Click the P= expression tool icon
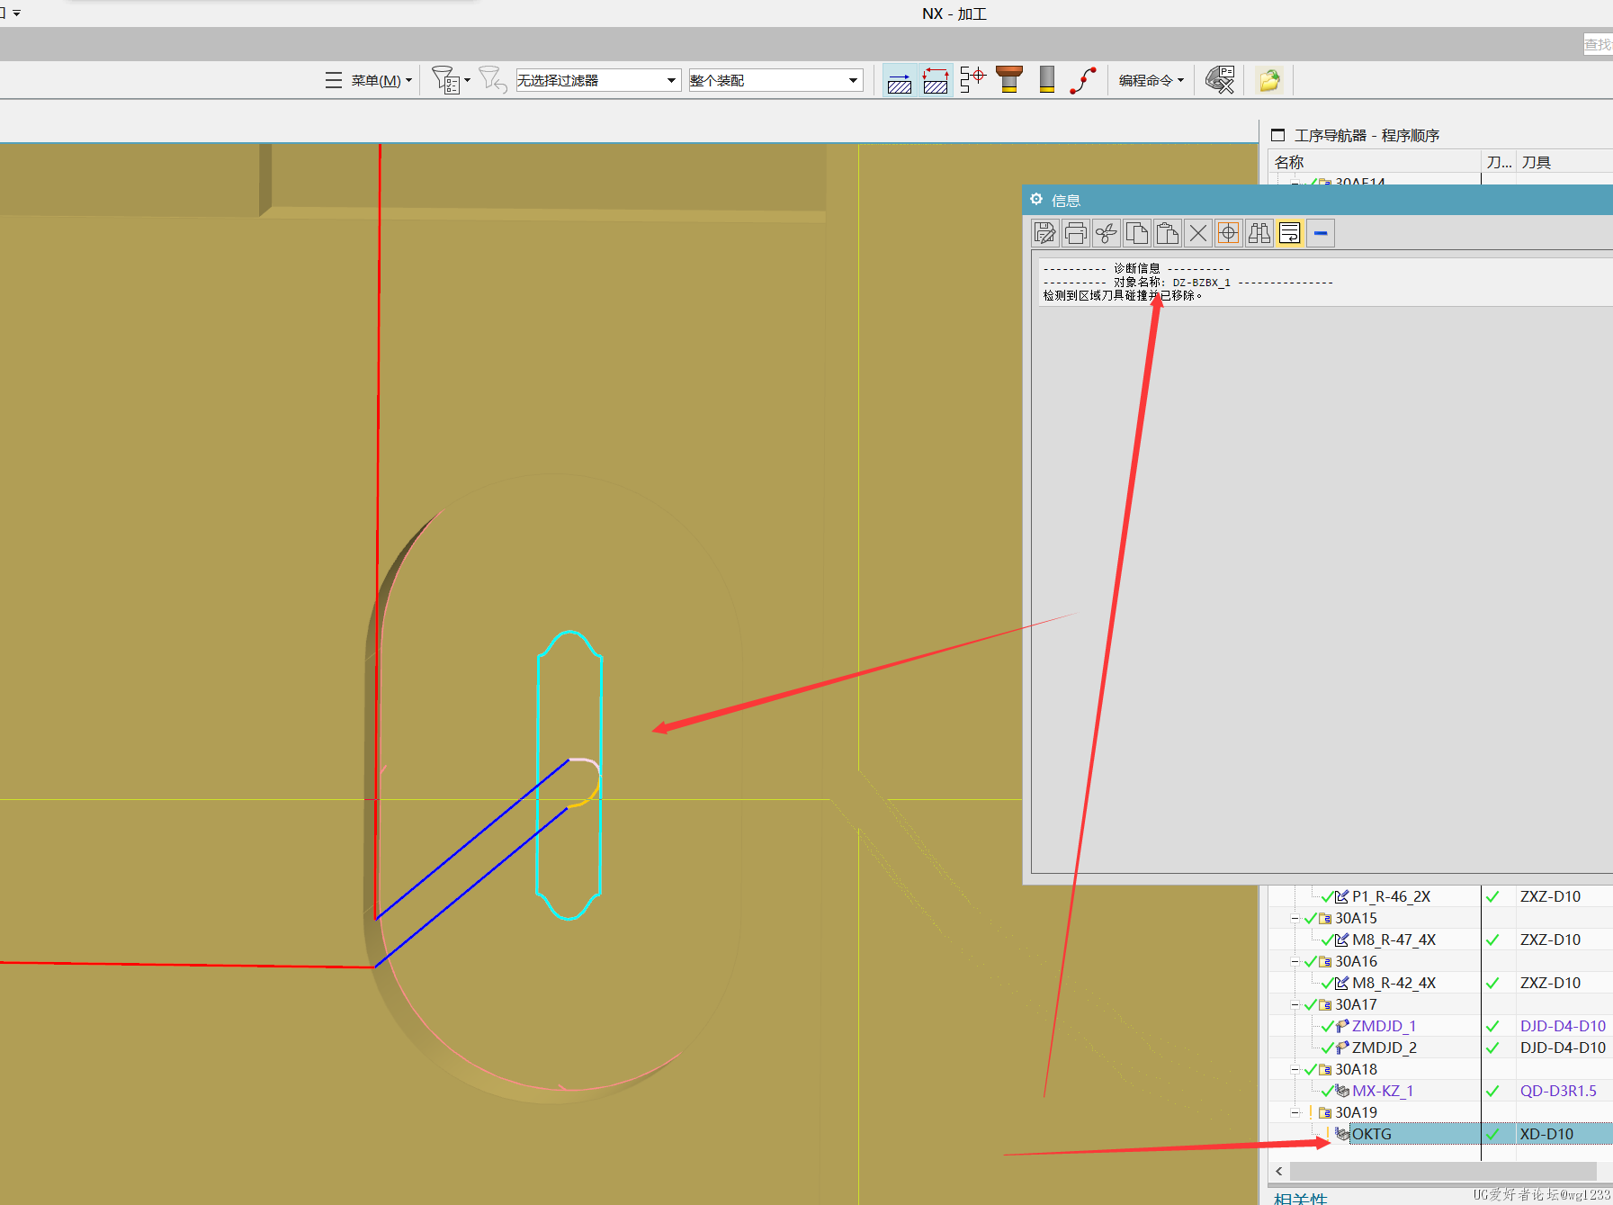This screenshot has height=1205, width=1613. click(1220, 79)
